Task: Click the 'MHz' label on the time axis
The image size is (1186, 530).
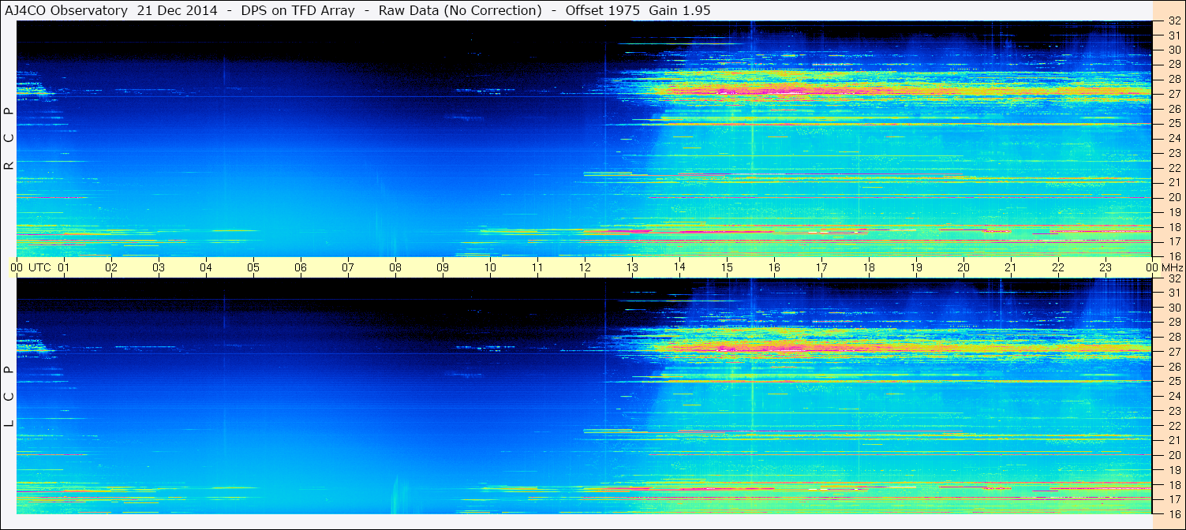Action: click(1172, 267)
